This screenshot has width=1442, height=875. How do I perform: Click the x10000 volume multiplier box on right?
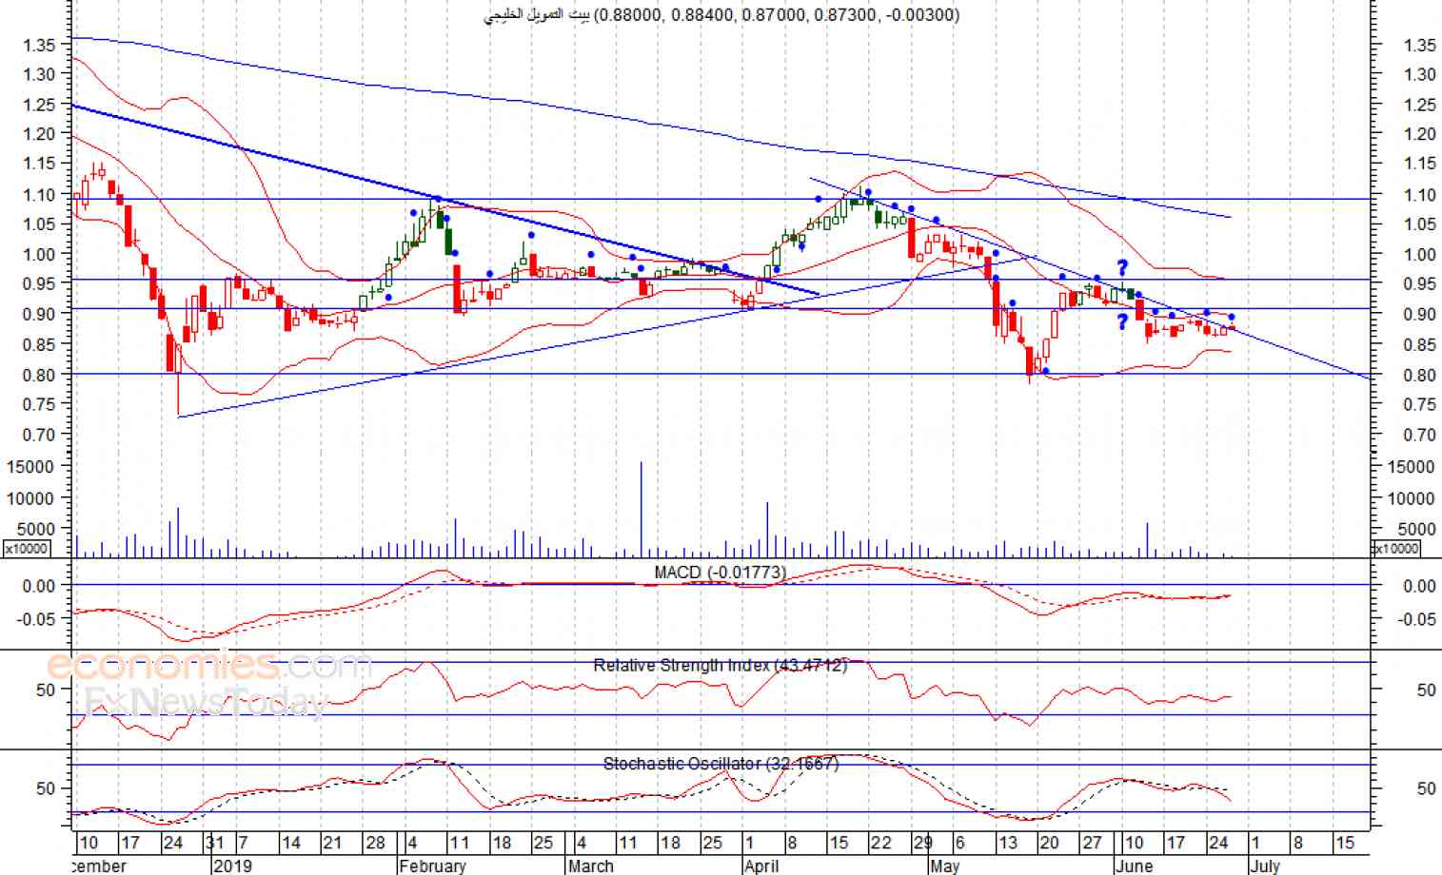[1395, 549]
